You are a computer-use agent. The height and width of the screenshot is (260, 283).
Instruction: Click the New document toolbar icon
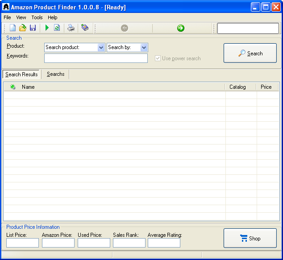point(12,28)
